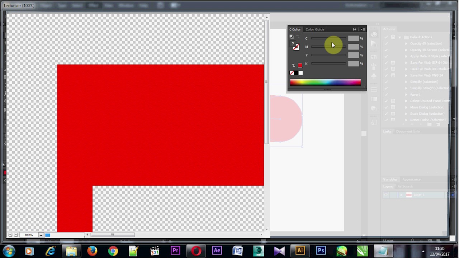Click the zoom in plus button in Texturizer
This screenshot has height=258, width=459.
click(x=16, y=235)
